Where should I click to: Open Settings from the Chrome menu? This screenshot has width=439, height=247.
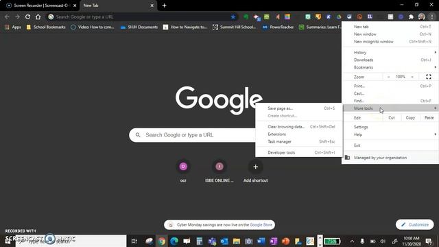pyautogui.click(x=390, y=127)
